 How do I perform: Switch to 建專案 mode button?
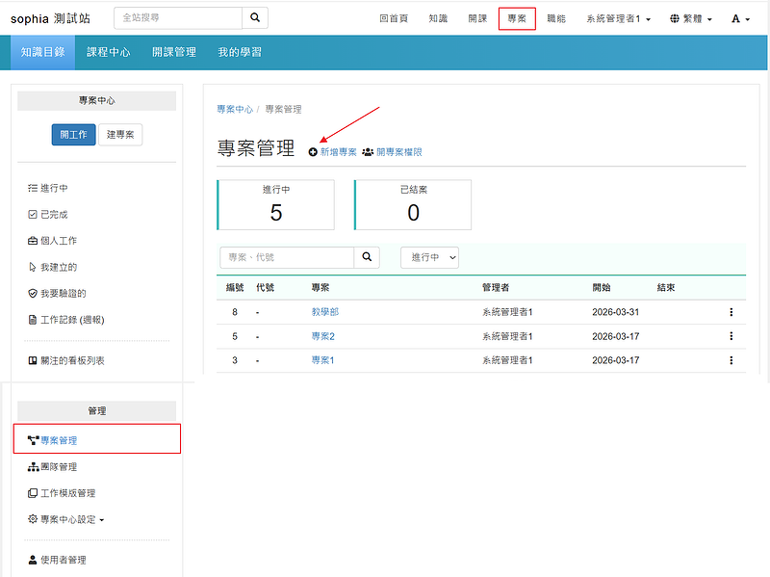[x=120, y=135]
